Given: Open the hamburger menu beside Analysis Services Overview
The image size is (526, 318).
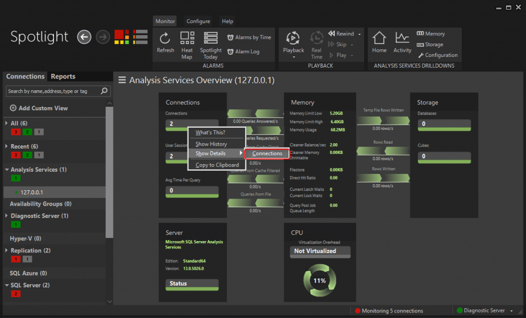Looking at the screenshot, I should [x=122, y=80].
